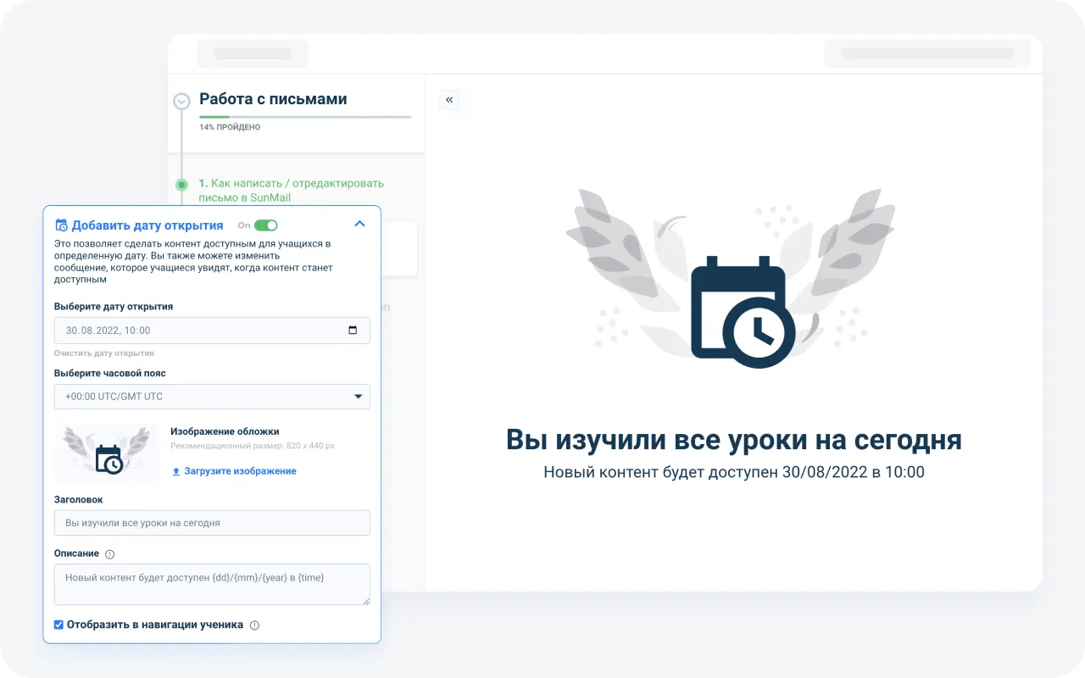1085x678 pixels.
Task: Open lesson 1 Как написать письмо в SunMail
Action: tap(291, 190)
